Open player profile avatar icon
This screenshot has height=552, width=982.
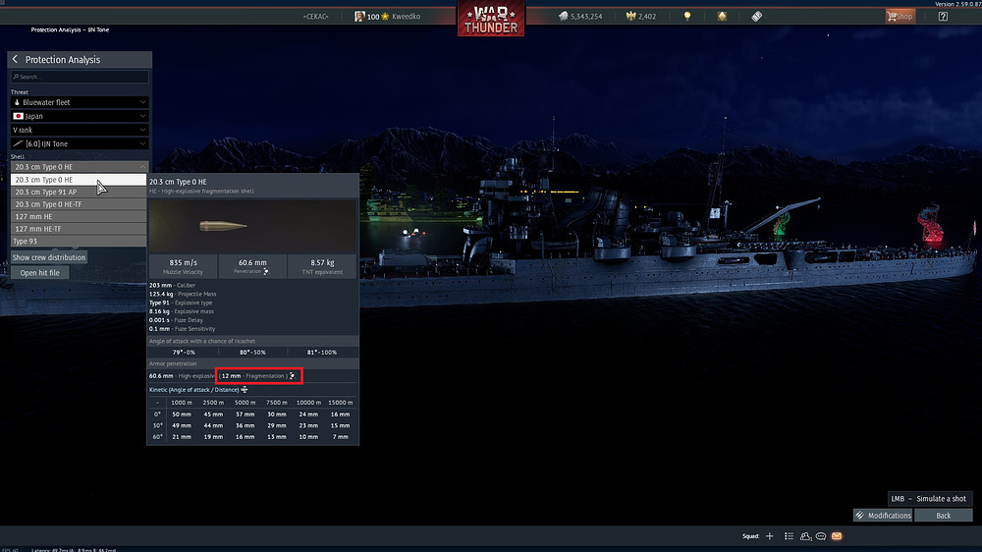[x=359, y=17]
